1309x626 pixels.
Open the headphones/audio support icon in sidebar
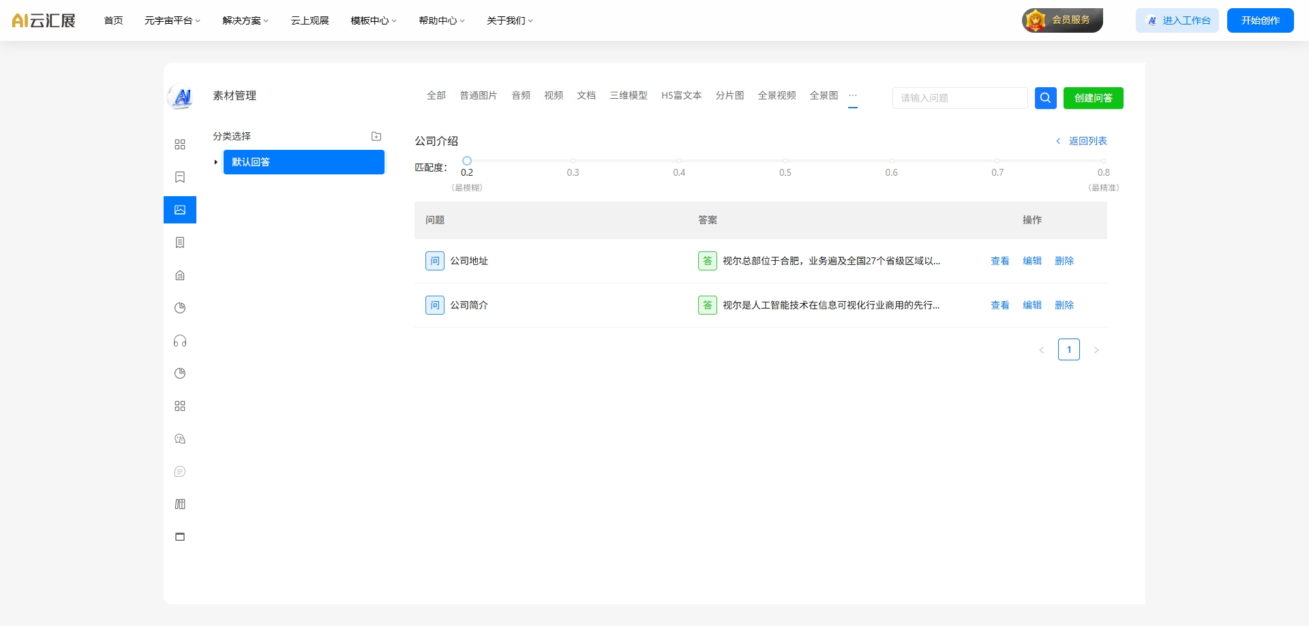pyautogui.click(x=179, y=341)
